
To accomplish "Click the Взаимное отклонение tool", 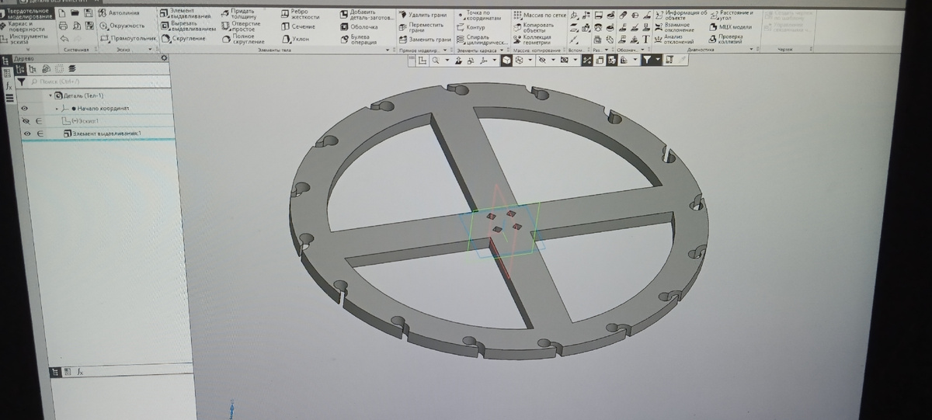I will (676, 27).
